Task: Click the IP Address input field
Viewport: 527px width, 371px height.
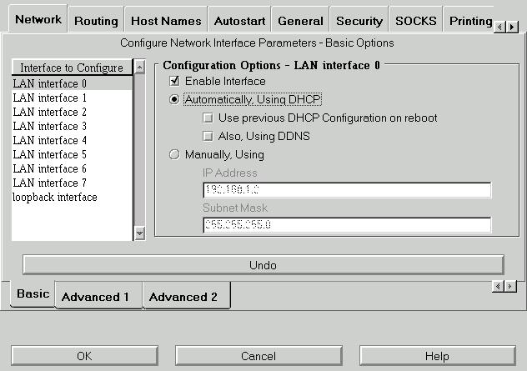Action: [347, 190]
